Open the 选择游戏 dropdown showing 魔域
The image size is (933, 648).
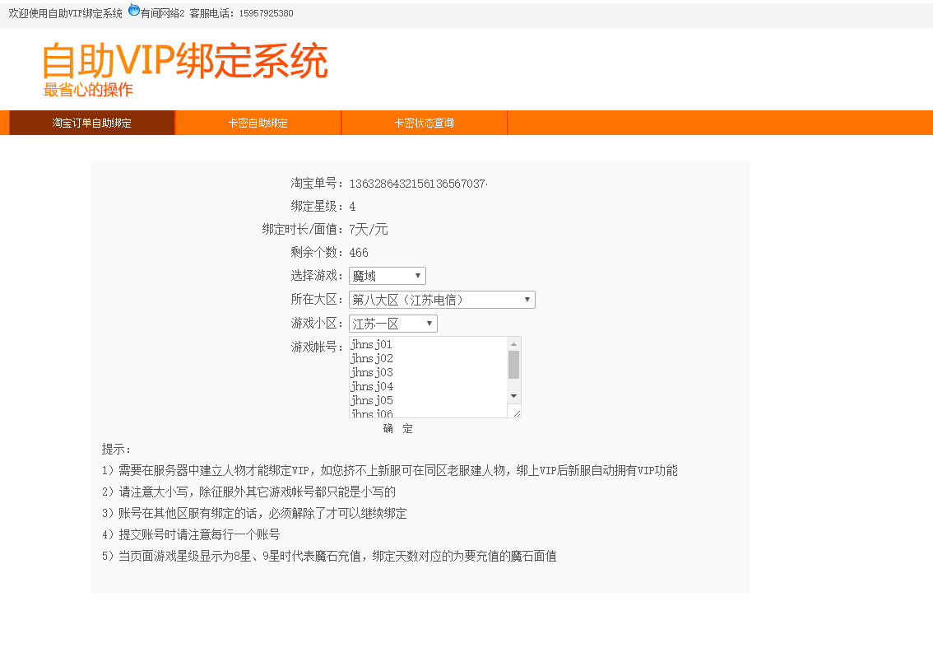[385, 275]
